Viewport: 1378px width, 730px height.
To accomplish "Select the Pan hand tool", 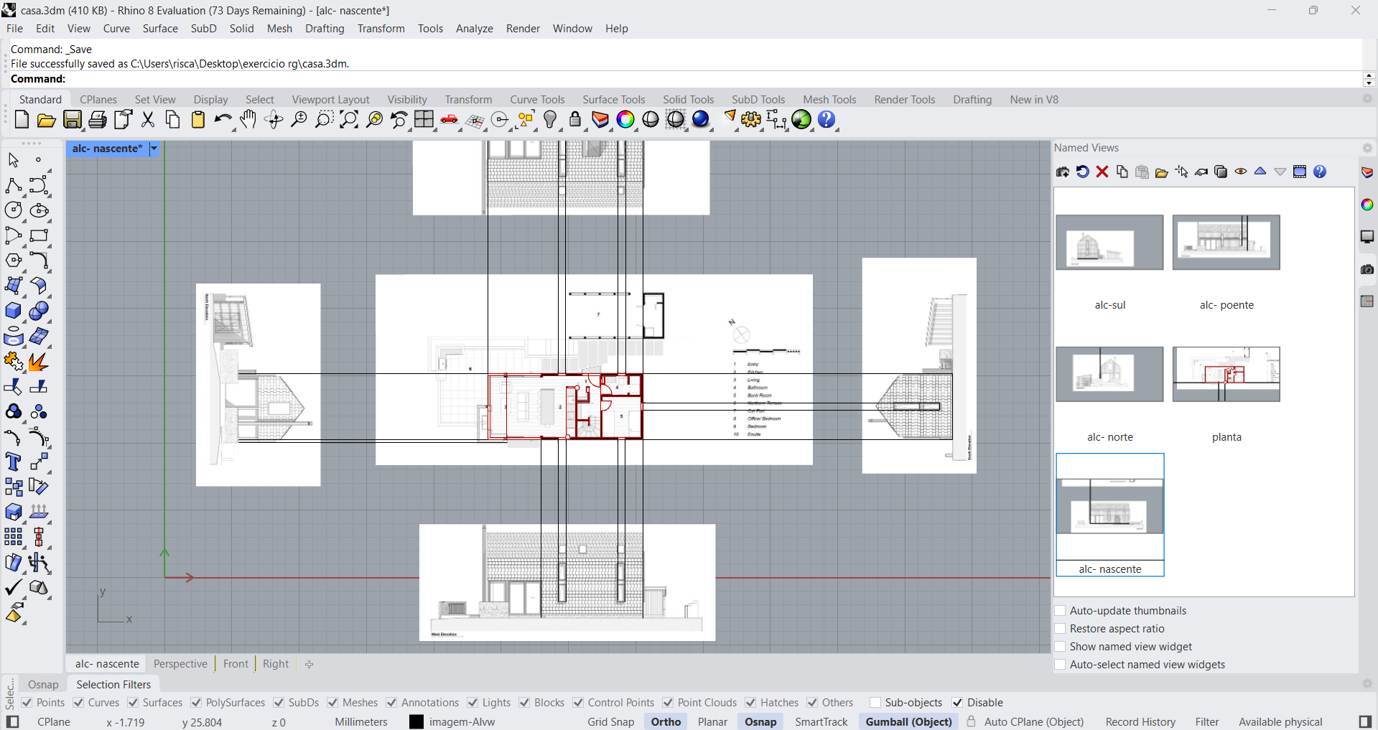I will click(248, 120).
